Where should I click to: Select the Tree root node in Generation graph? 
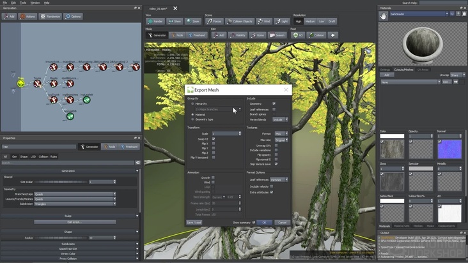(x=20, y=84)
